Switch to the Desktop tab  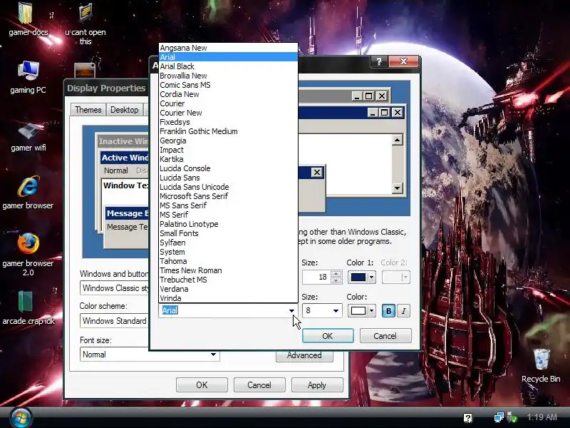click(124, 110)
